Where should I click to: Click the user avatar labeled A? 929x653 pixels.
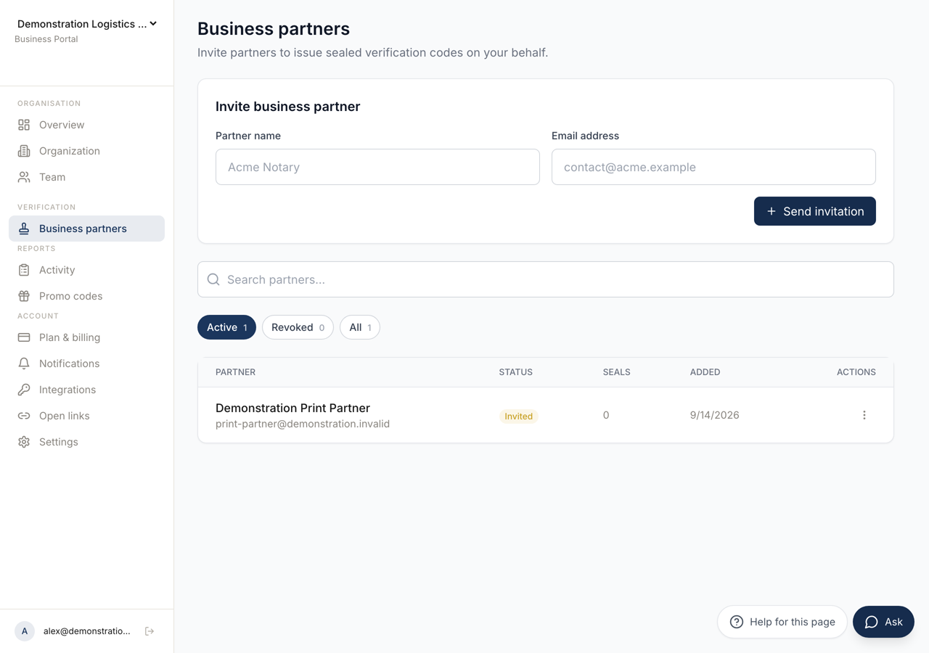coord(25,631)
